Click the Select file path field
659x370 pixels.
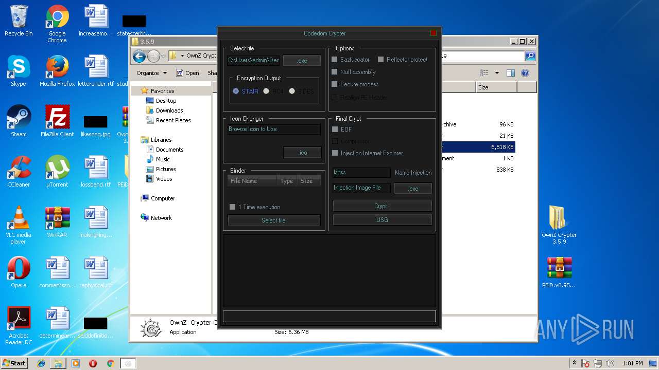(253, 60)
